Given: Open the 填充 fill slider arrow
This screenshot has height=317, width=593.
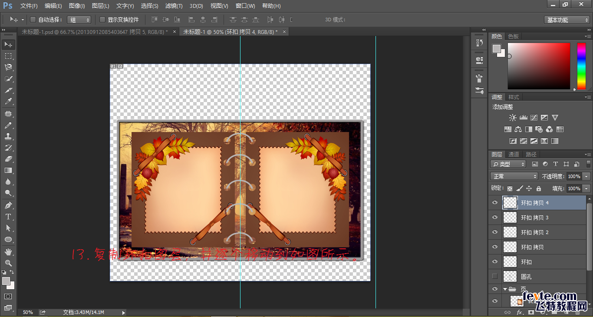Looking at the screenshot, I should (x=586, y=188).
